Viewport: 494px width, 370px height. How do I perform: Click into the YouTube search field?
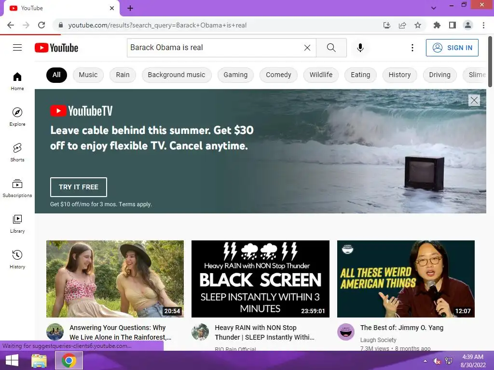(x=216, y=48)
